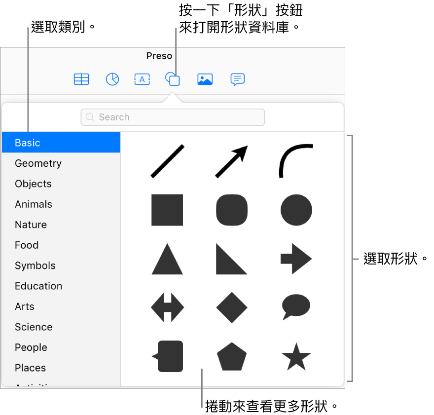
Task: Insert the oval speech bubble shape
Action: (296, 307)
